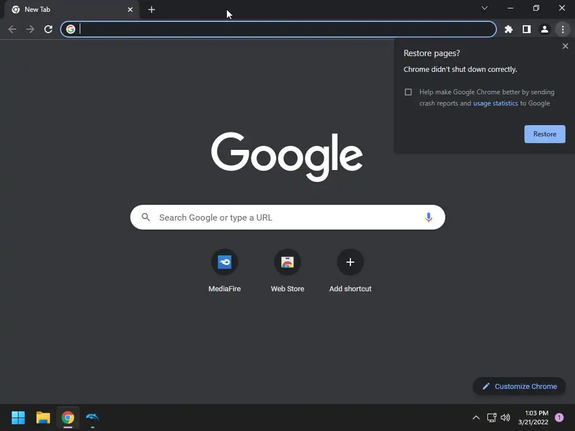Show hidden tray icons chevron
Viewport: 575px width, 431px height.
(x=476, y=418)
